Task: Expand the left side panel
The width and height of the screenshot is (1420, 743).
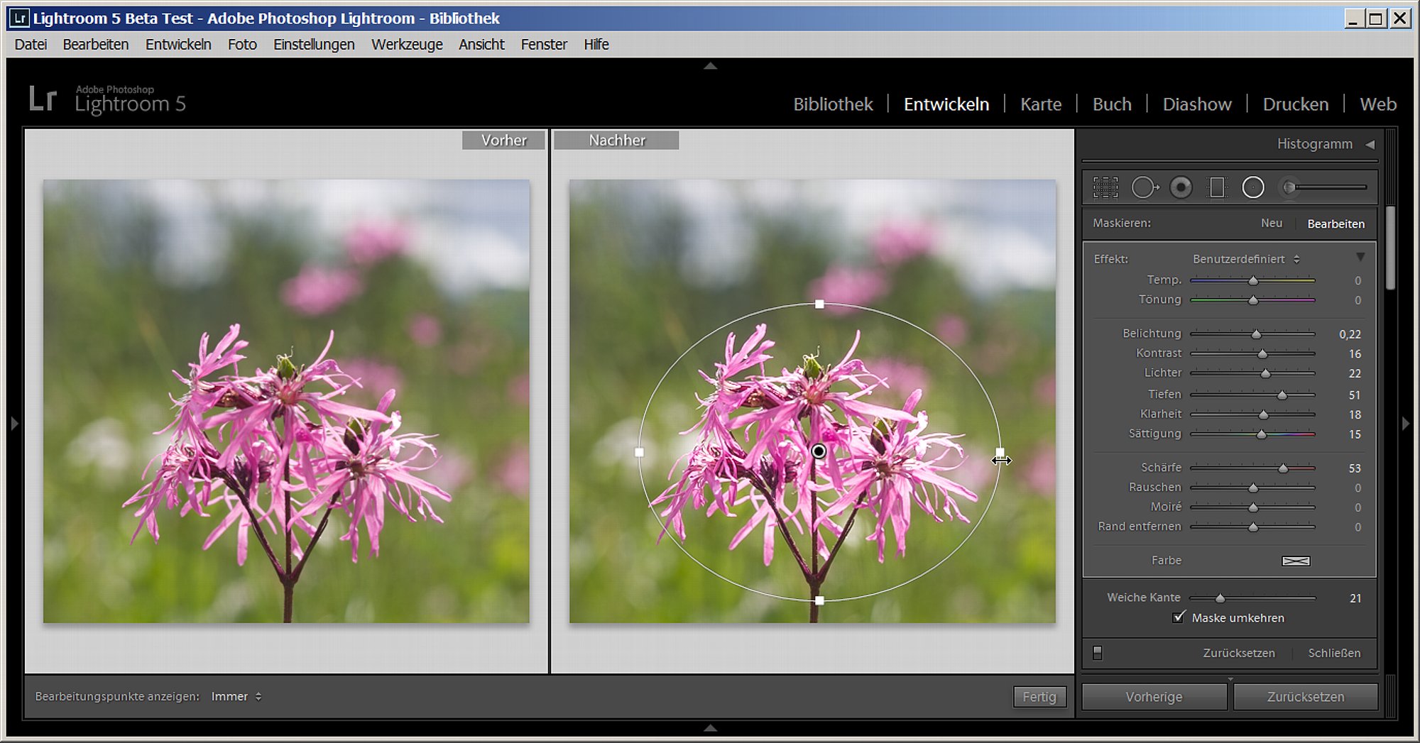Action: coord(14,424)
